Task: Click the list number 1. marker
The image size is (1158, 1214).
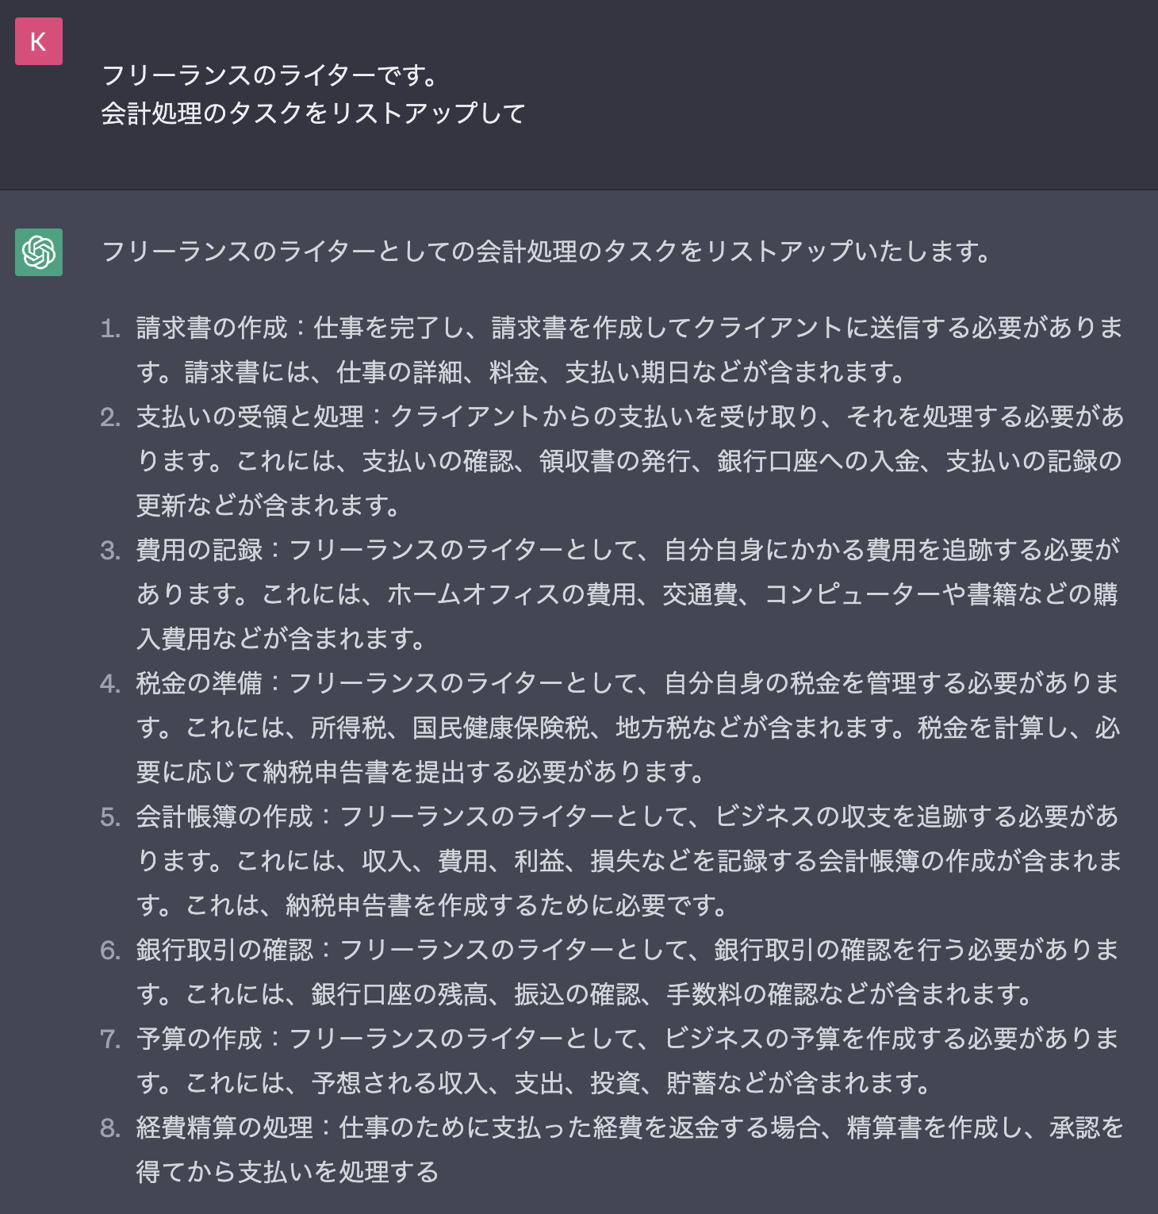Action: click(x=110, y=328)
